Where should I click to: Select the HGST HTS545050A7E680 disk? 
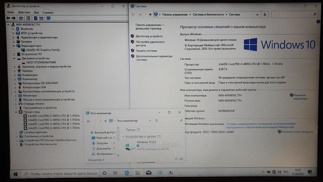pos(41,62)
